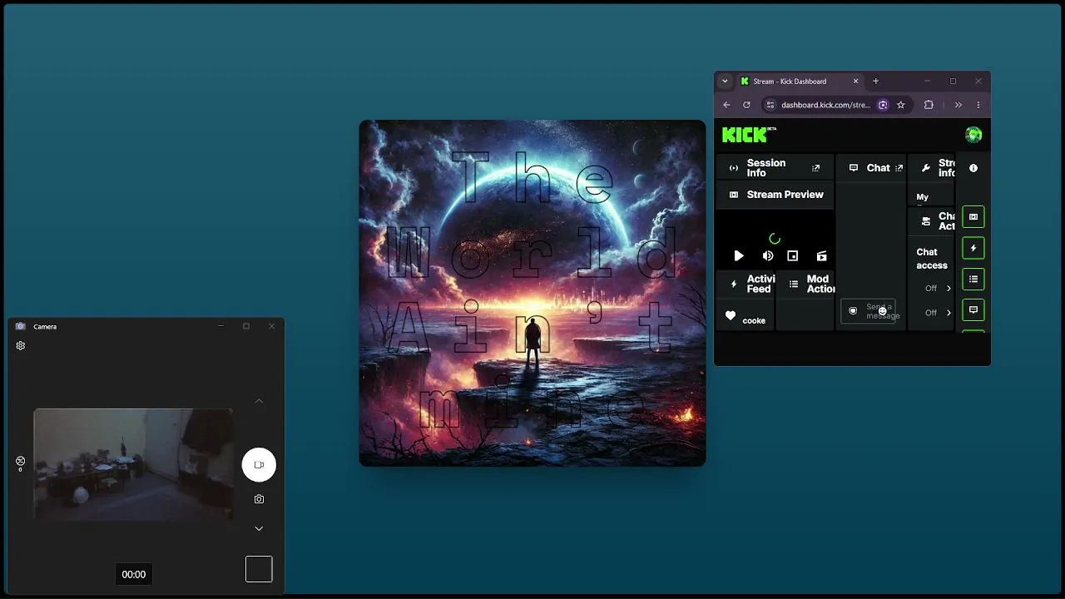Viewport: 1065px width, 599px height.
Task: Pop out the Chat panel
Action: [899, 168]
